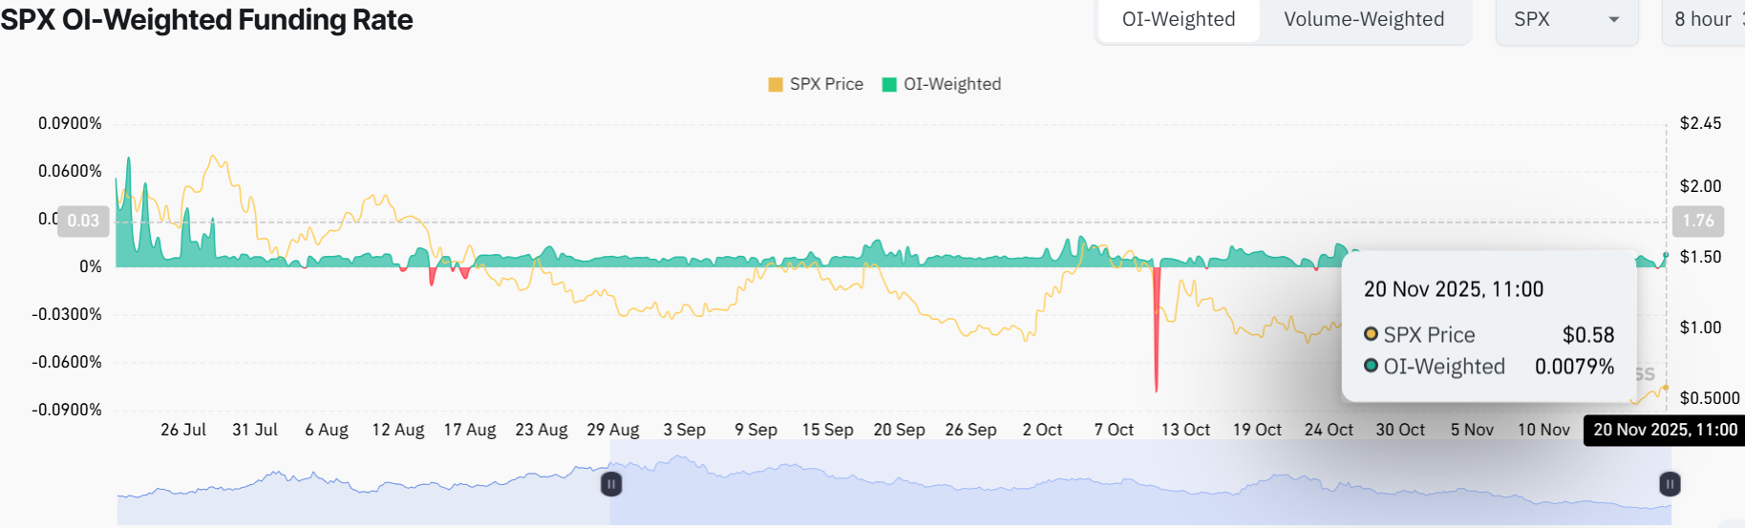Select the OI-Weighted tab
1745x528 pixels.
click(x=1179, y=20)
